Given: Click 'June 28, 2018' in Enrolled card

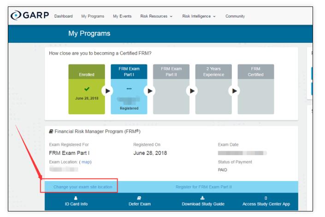Looking at the screenshot, I should (x=87, y=98).
